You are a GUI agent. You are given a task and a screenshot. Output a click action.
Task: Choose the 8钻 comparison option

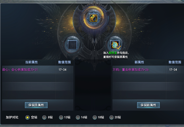(x=44, y=117)
